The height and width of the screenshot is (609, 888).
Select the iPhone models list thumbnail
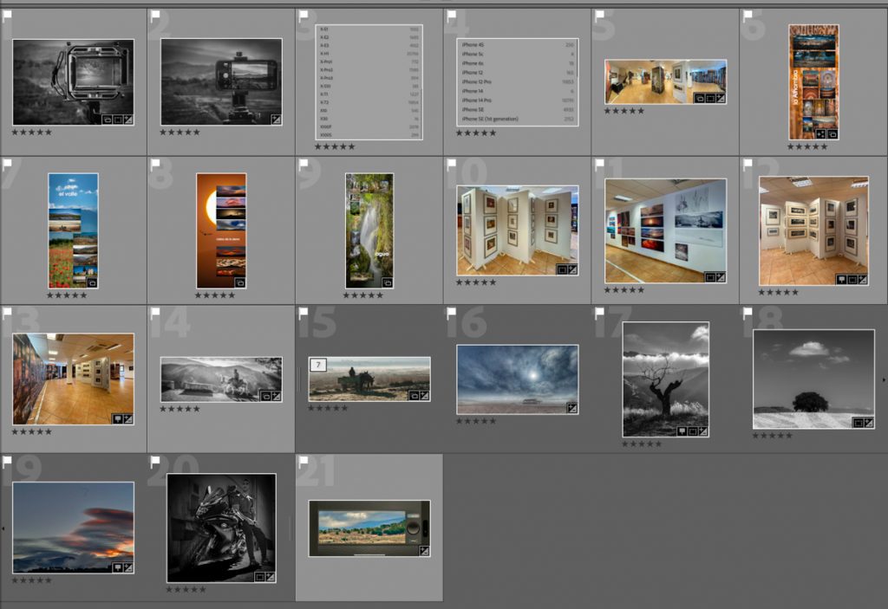[x=517, y=81]
